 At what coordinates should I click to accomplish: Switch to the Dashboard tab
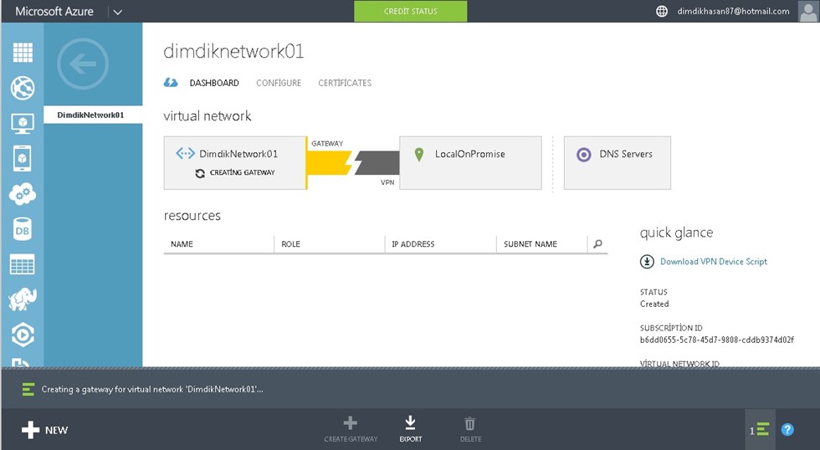[214, 83]
